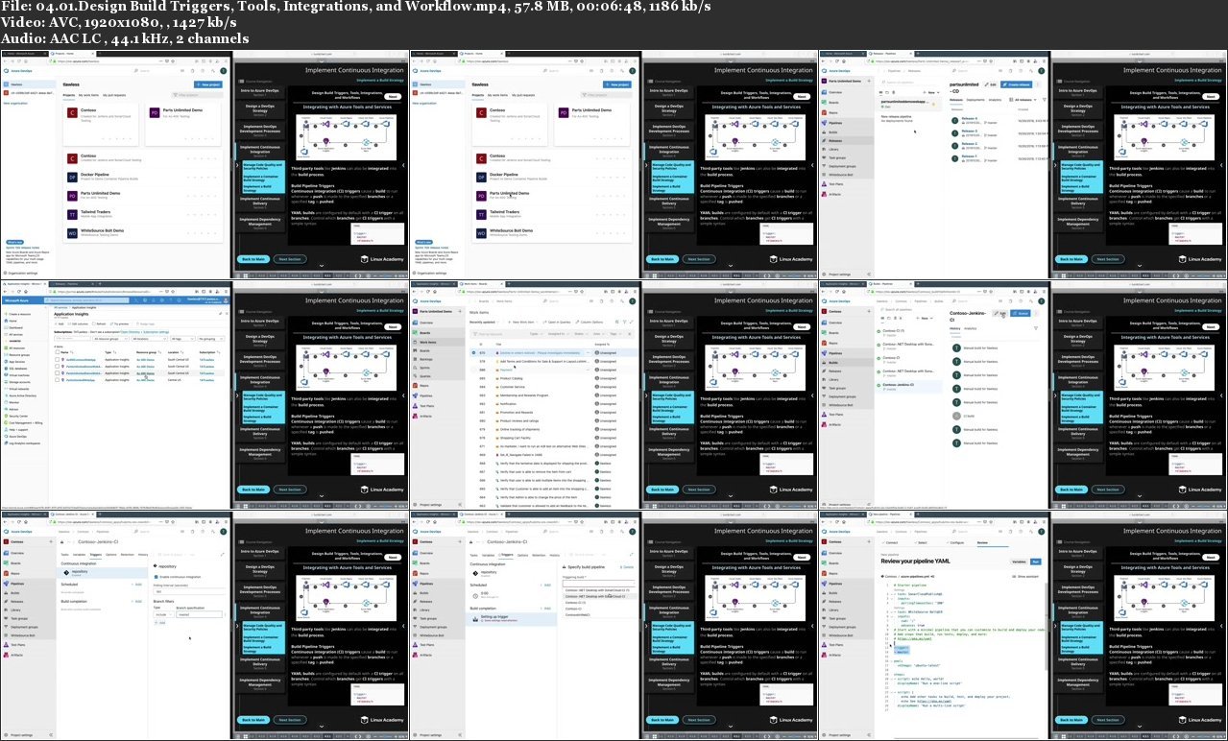Open the Recently updated dropdown in Work Items frame

pos(484,322)
